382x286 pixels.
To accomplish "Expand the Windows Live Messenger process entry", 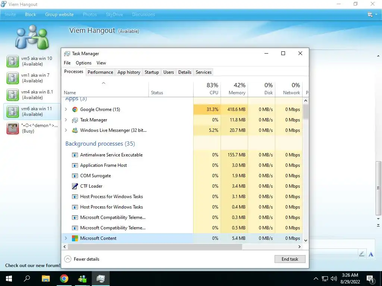I will 66,130.
